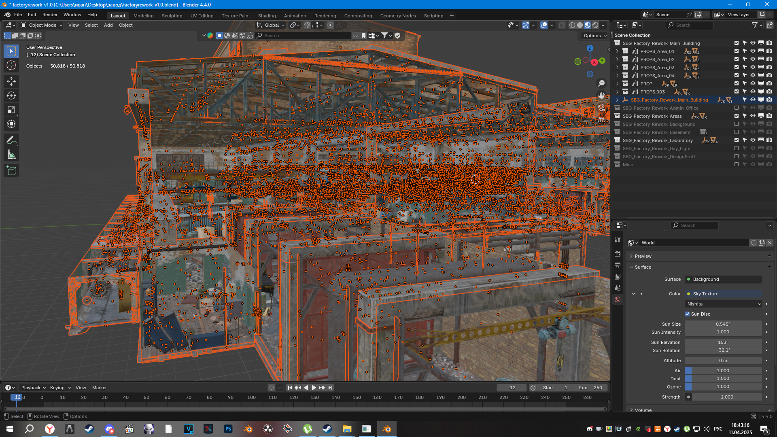
Task: Click zoom magnifier icon in viewport
Action: 602,83
